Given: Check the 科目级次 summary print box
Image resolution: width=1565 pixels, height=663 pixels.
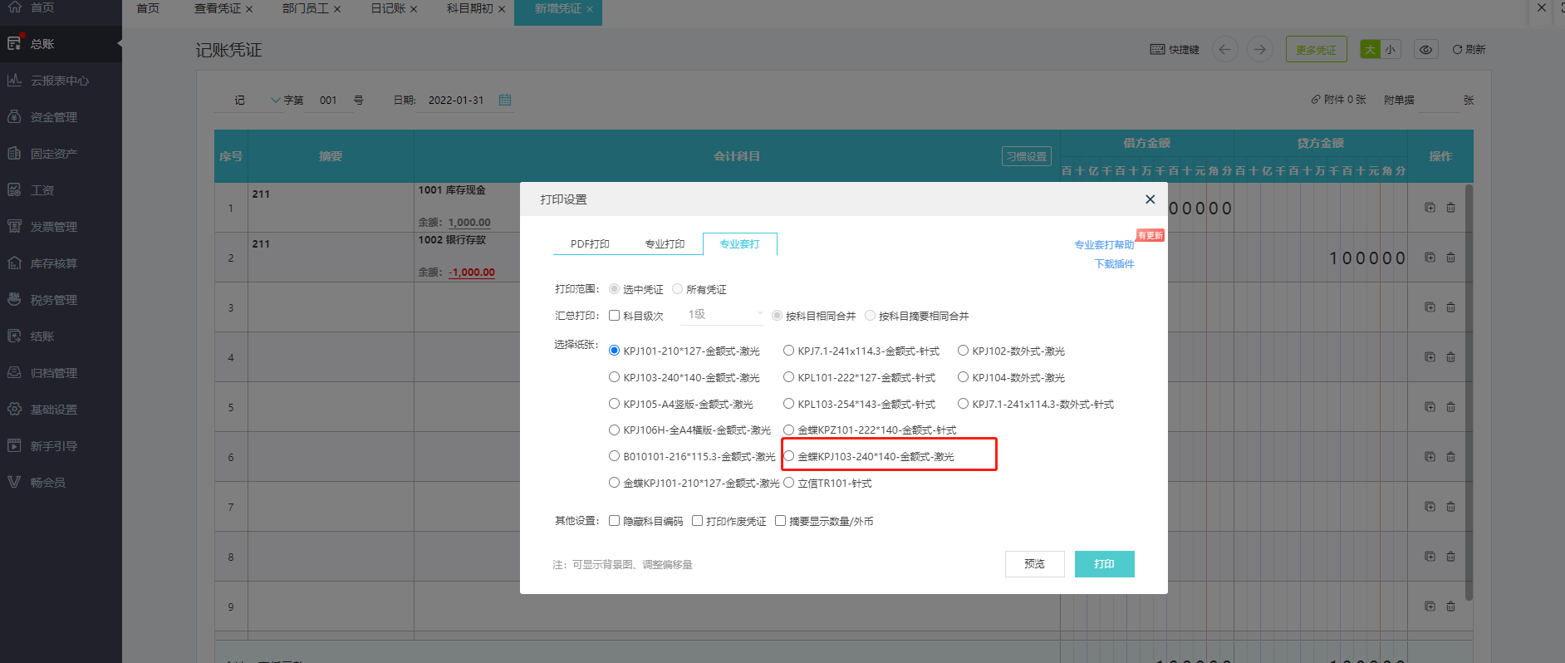Looking at the screenshot, I should (615, 316).
